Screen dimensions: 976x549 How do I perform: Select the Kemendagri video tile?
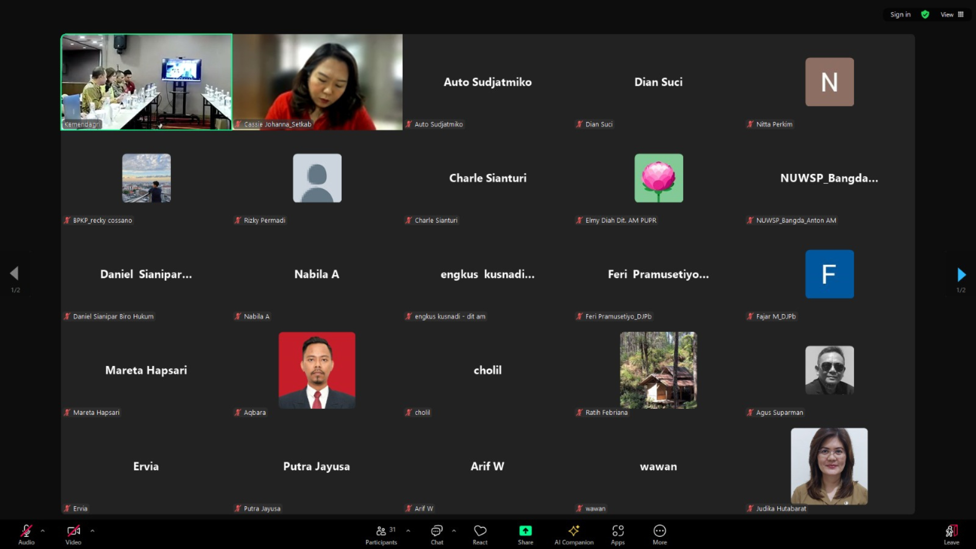pos(146,82)
